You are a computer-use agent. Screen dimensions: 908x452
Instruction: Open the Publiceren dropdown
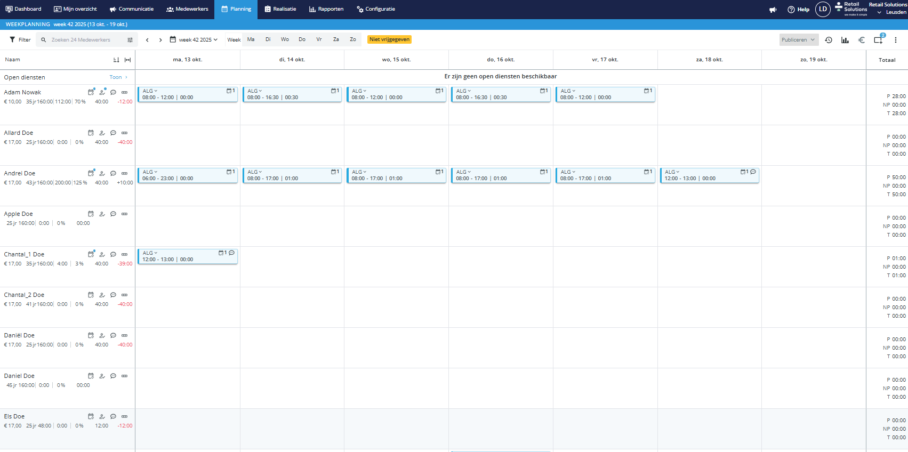[799, 40]
